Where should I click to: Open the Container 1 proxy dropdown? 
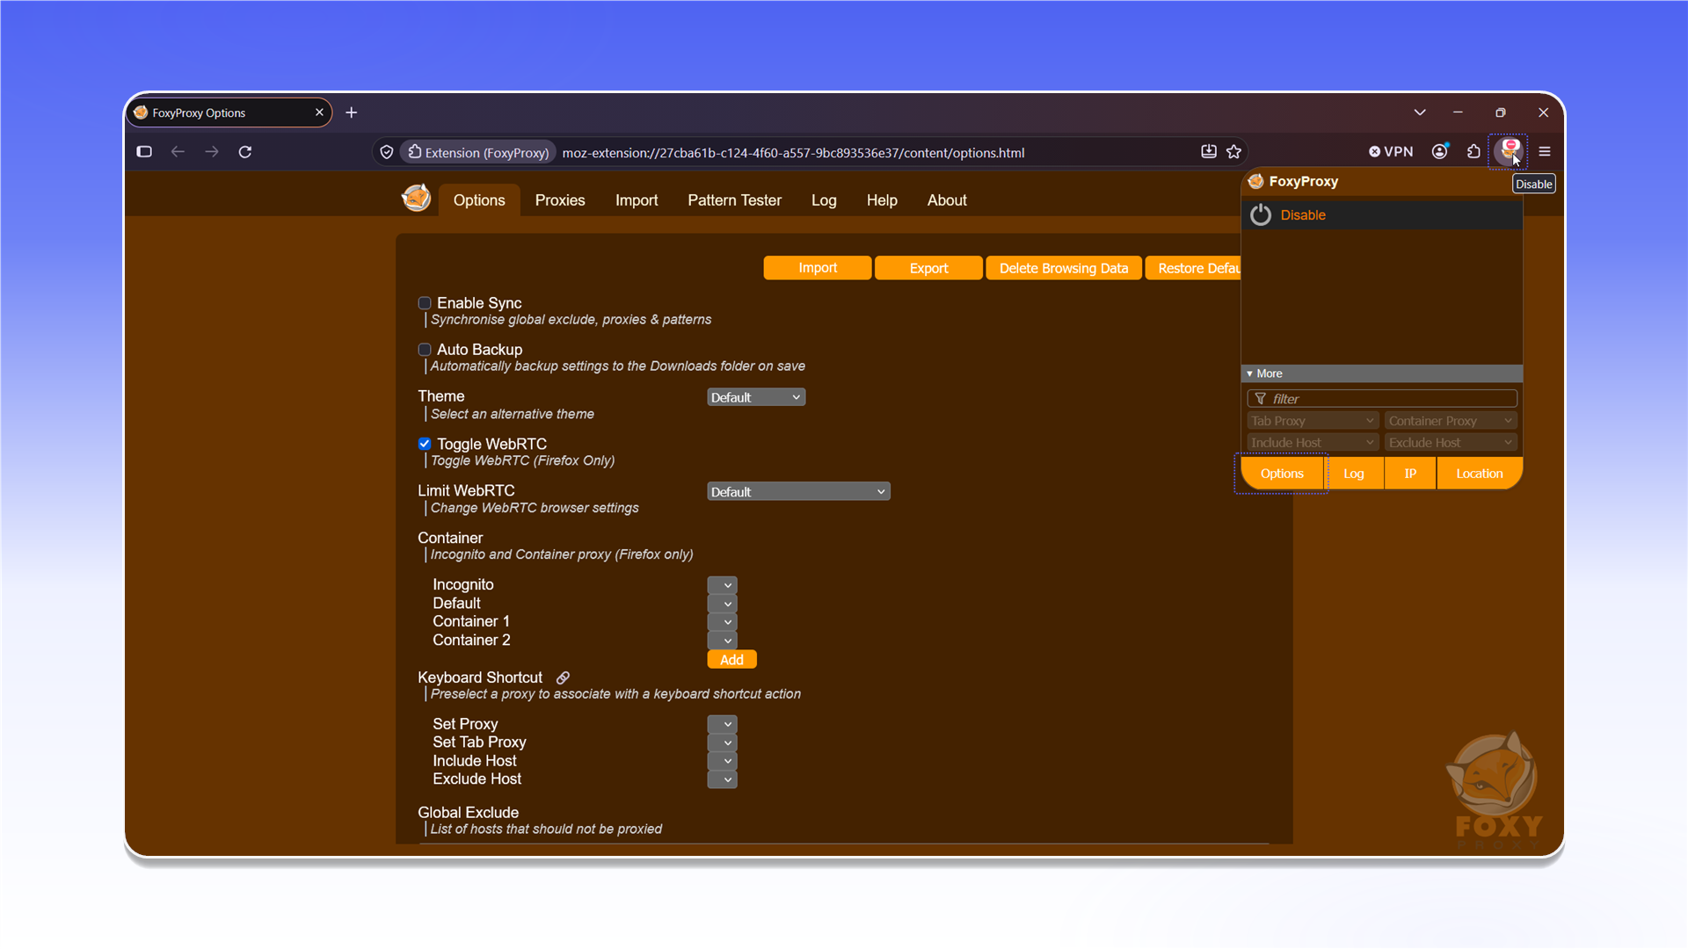722,622
